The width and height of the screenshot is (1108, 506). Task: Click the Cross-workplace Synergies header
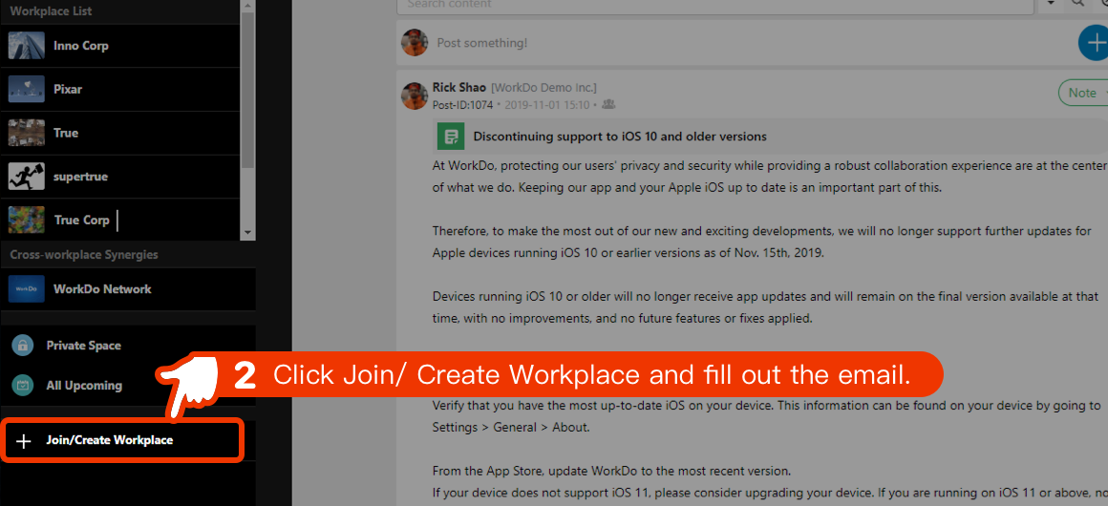[x=84, y=254]
